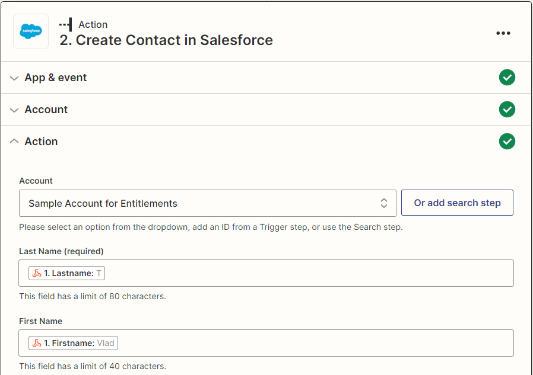The image size is (533, 375).
Task: Open the three-dot step options menu
Action: pos(503,33)
